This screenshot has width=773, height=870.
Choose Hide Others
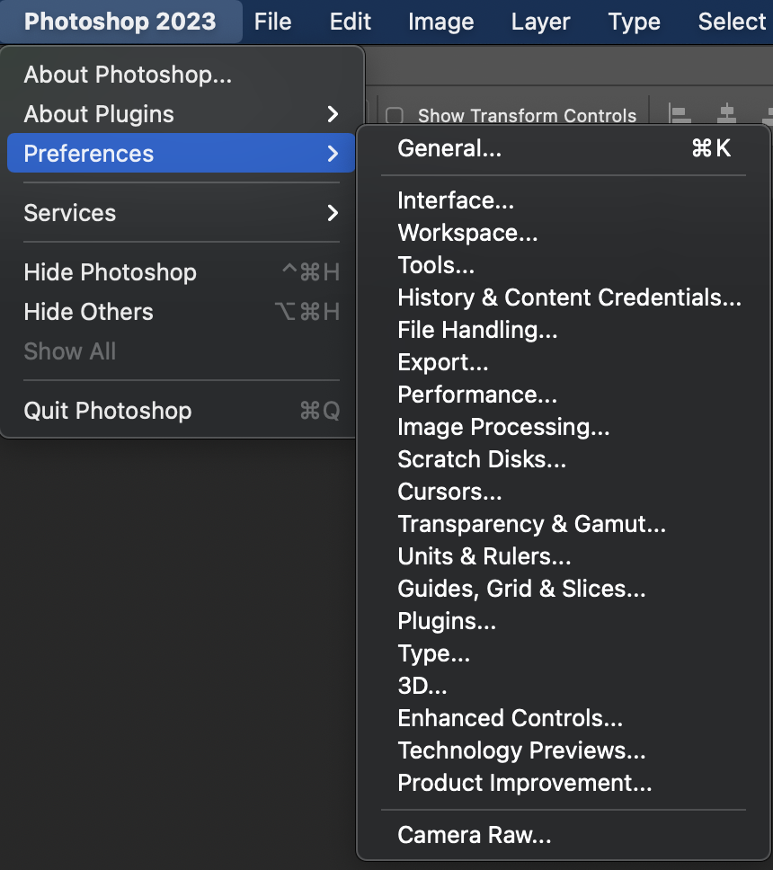click(181, 311)
